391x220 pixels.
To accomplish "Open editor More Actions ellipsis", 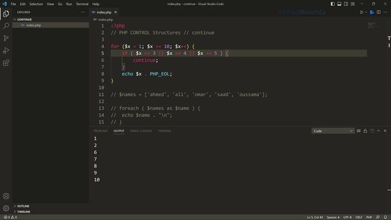I will [x=386, y=12].
